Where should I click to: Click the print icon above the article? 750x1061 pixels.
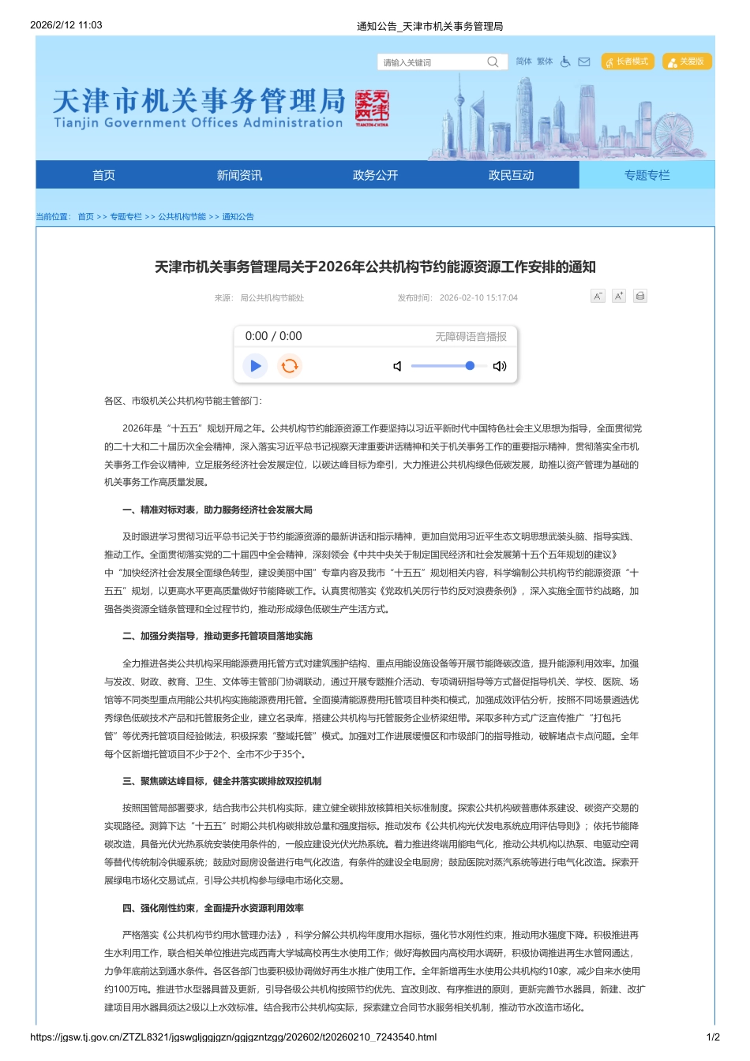click(639, 296)
